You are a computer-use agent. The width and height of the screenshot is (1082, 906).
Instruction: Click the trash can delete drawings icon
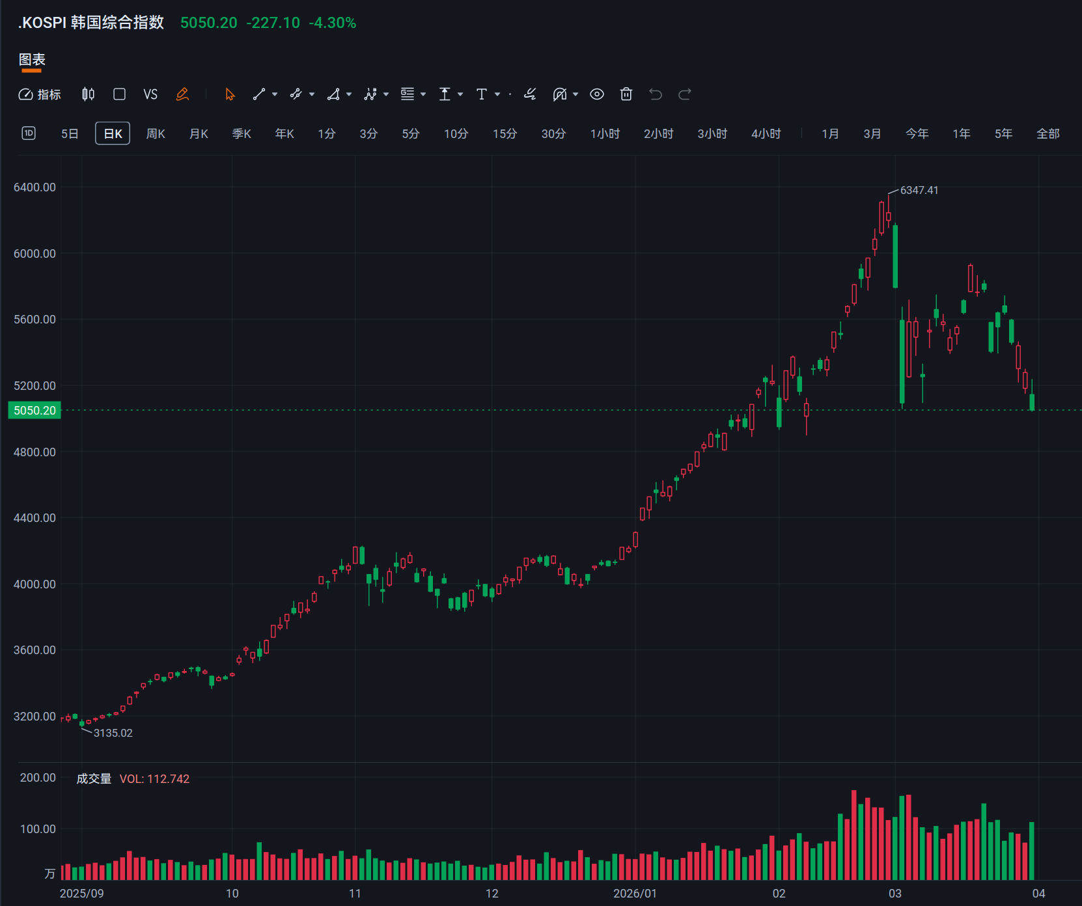click(x=626, y=94)
